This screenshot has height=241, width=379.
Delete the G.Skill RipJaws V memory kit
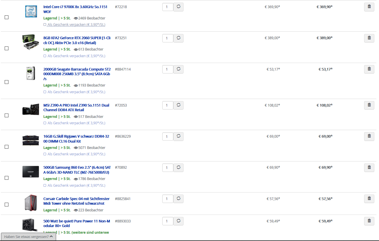[x=369, y=136]
